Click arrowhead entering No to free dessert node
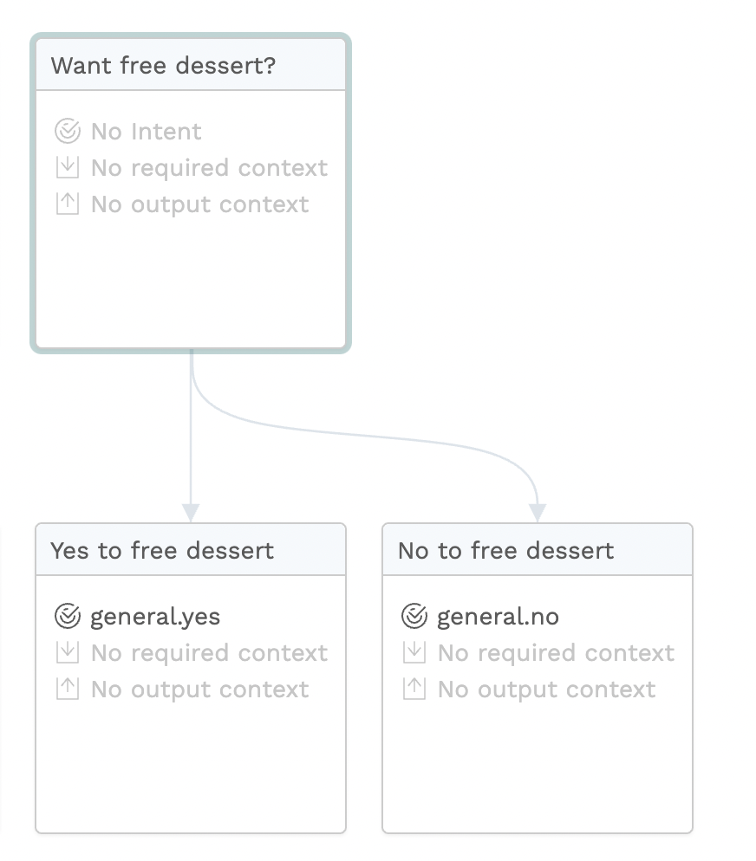Viewport: 756px width, 861px height. point(538,513)
